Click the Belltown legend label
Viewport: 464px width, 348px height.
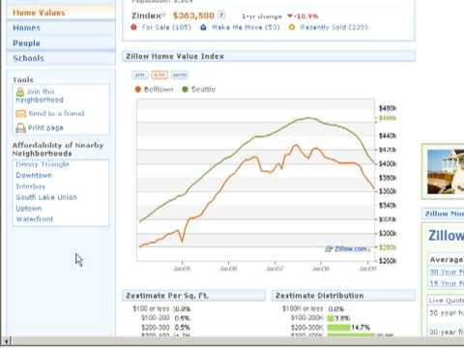pos(159,89)
